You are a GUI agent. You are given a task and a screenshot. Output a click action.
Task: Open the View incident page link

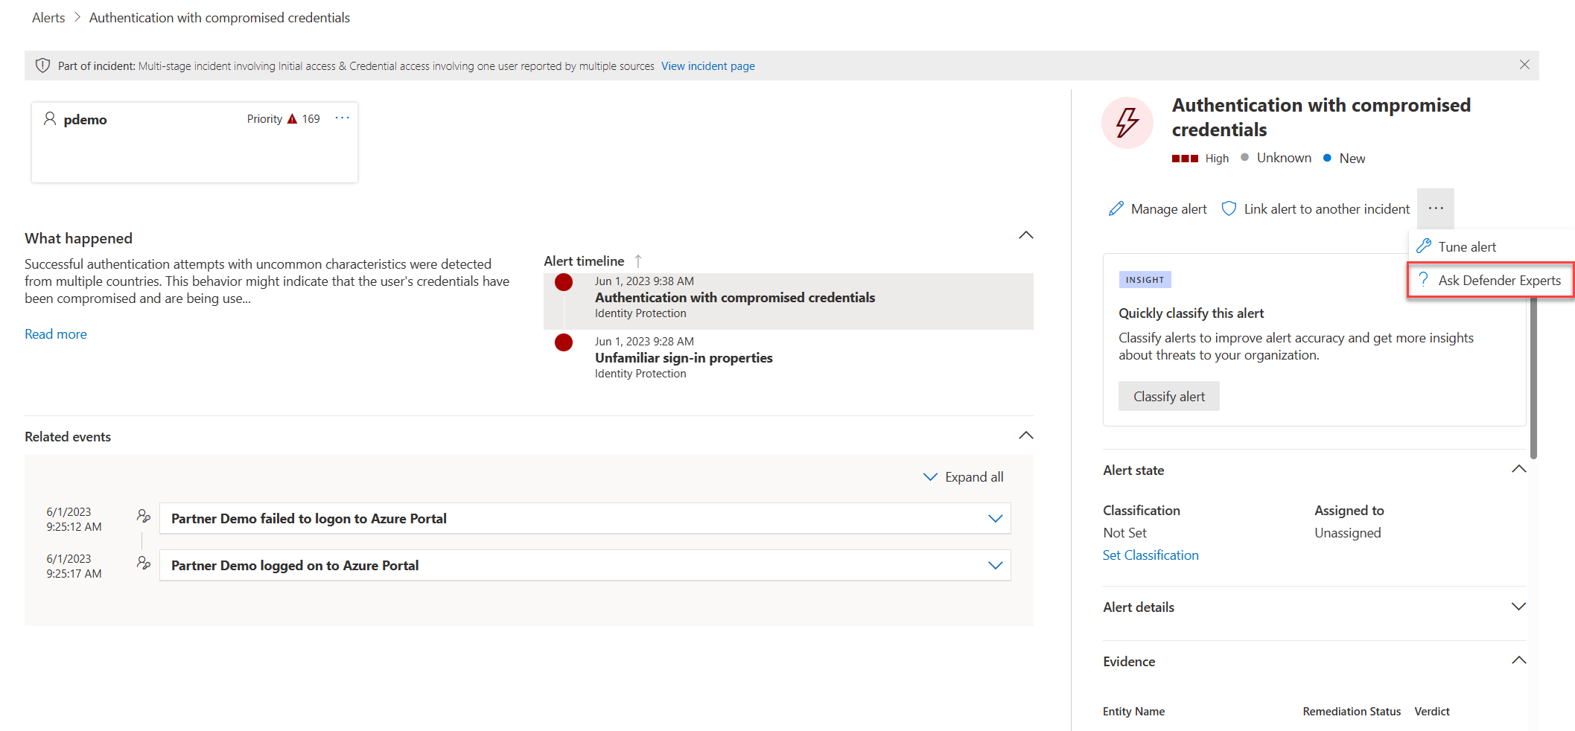point(707,66)
